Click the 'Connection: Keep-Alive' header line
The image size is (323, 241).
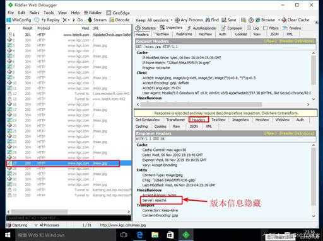click(x=160, y=210)
